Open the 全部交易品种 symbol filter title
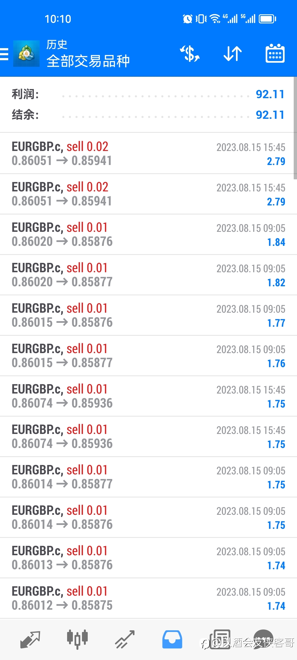This screenshot has height=660, width=297. tap(88, 61)
